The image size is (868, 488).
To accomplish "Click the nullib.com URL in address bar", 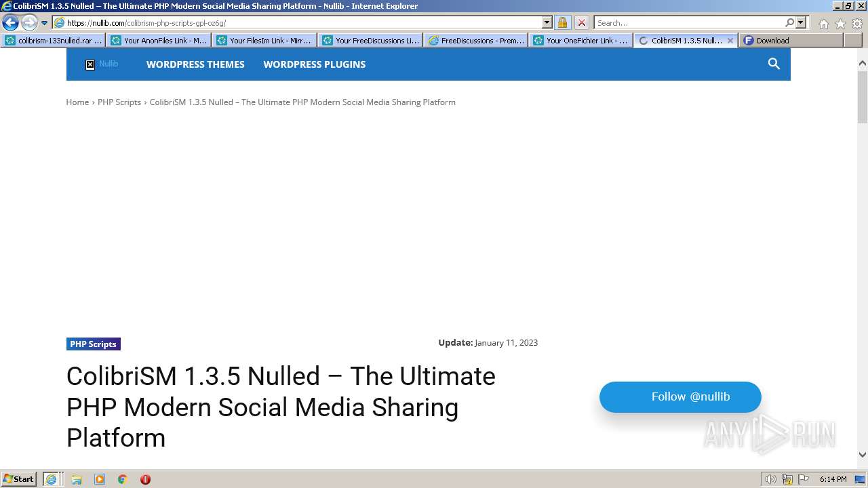I will click(146, 22).
